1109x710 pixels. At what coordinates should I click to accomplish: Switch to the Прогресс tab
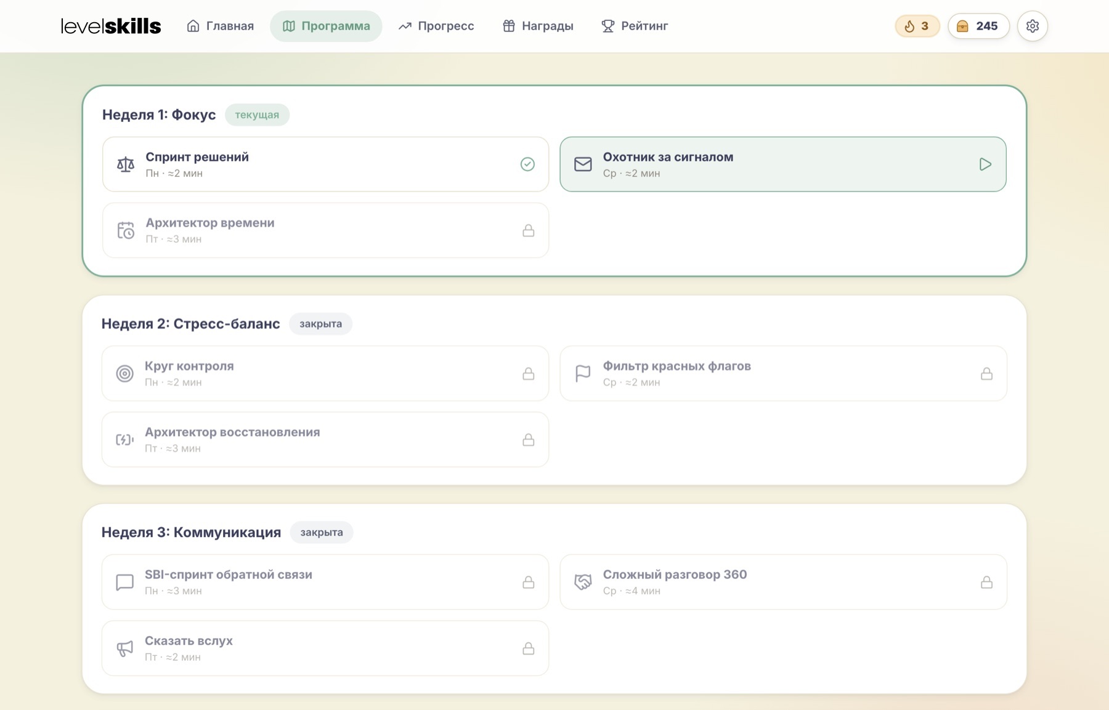coord(436,26)
